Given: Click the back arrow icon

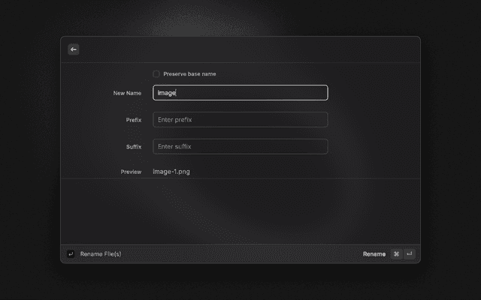Looking at the screenshot, I should coord(73,49).
